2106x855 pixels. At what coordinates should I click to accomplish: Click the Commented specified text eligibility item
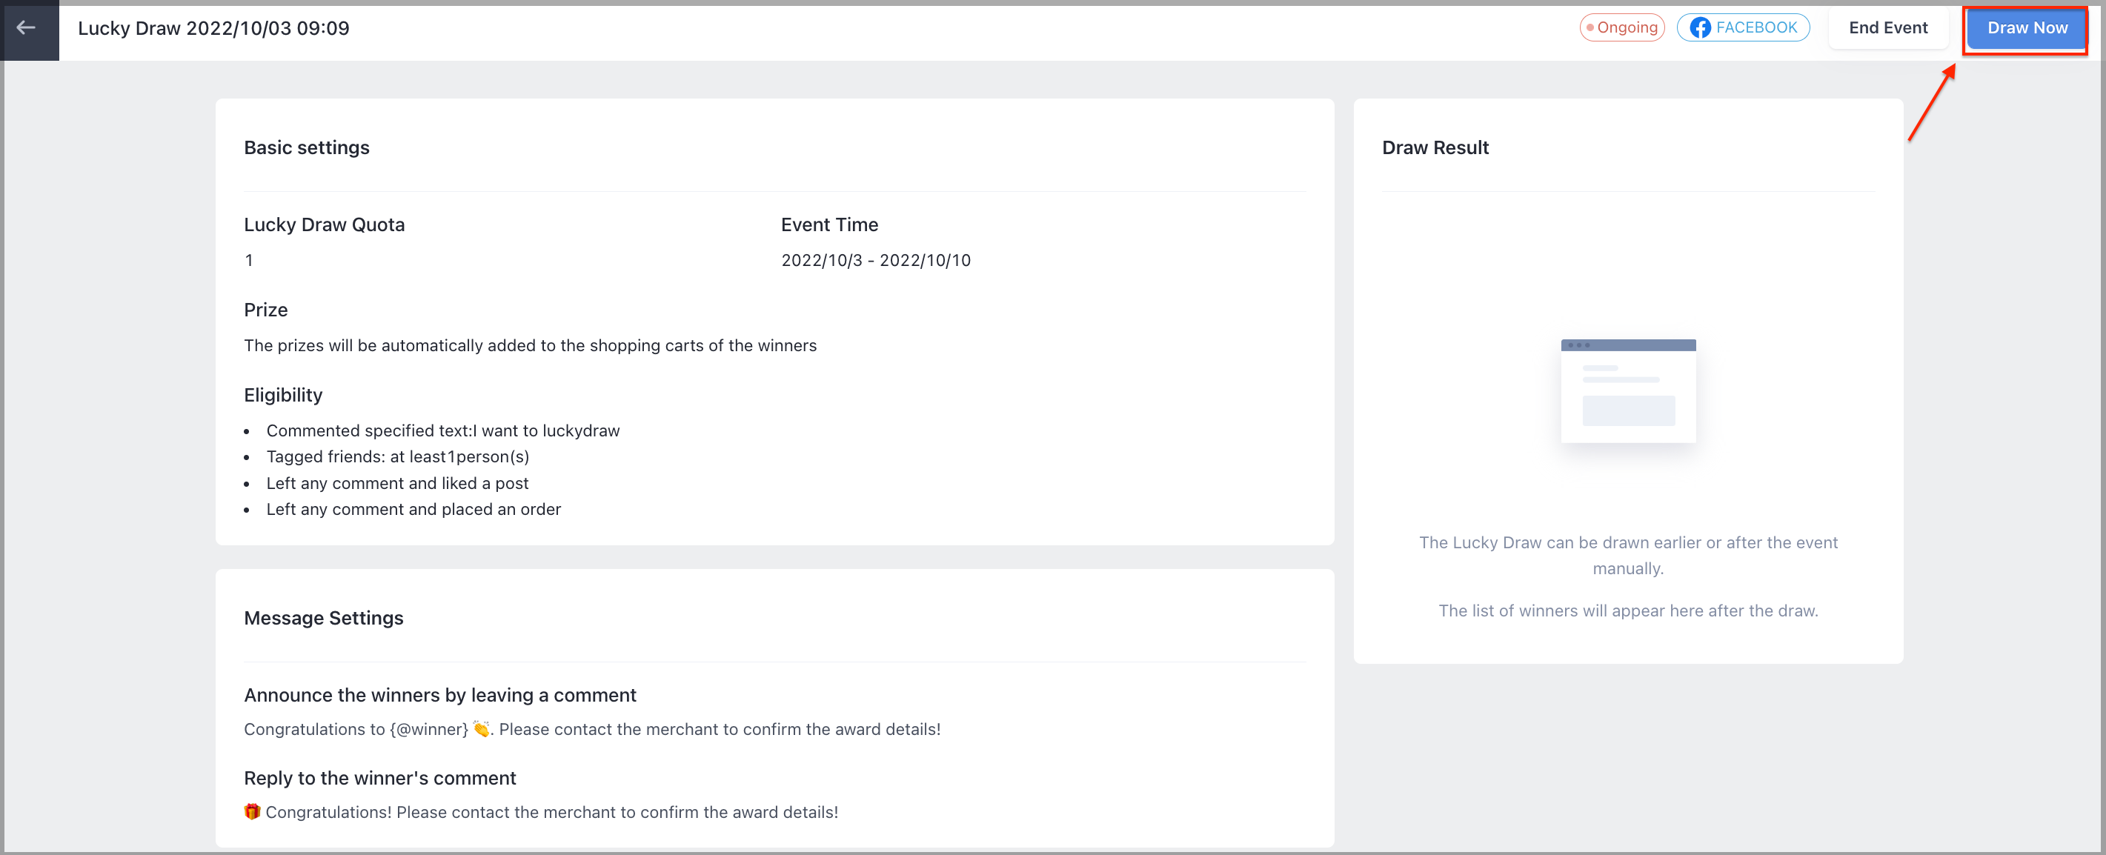coord(443,430)
